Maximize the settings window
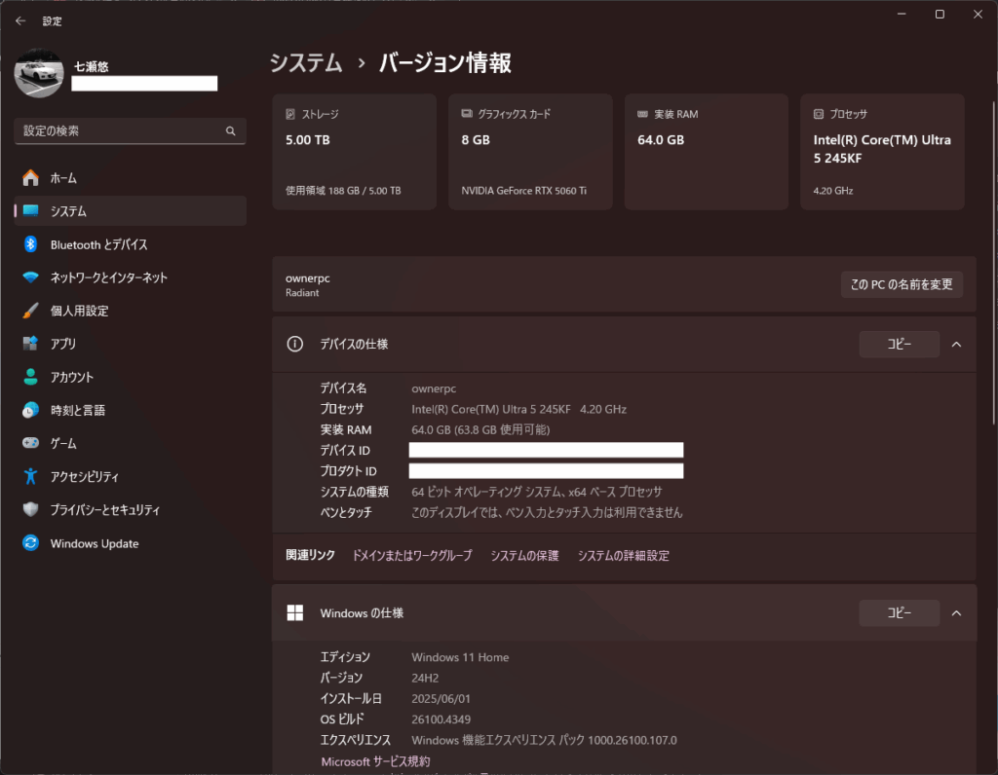 click(x=940, y=14)
